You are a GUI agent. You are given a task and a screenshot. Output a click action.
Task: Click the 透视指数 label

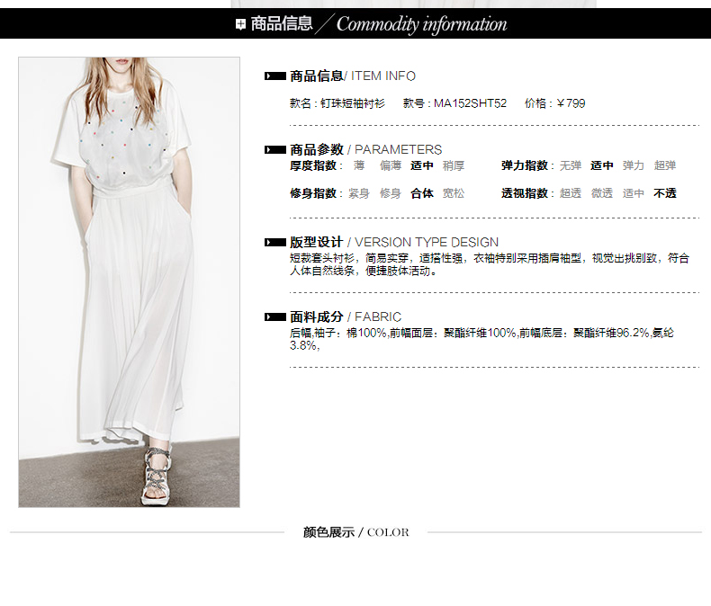[525, 193]
